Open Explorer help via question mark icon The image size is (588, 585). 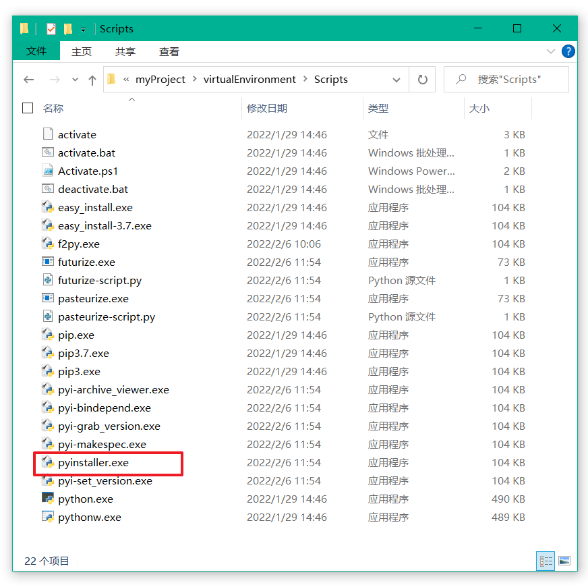pyautogui.click(x=568, y=51)
